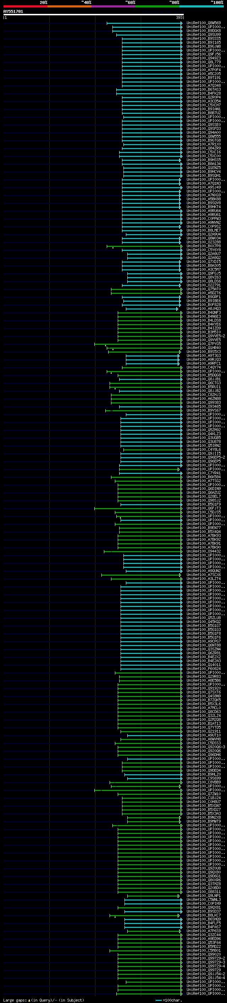This screenshot has width=227, height=1003.
Task: Click the 'Large gaps' legend text
Action: [x=15, y=1000]
